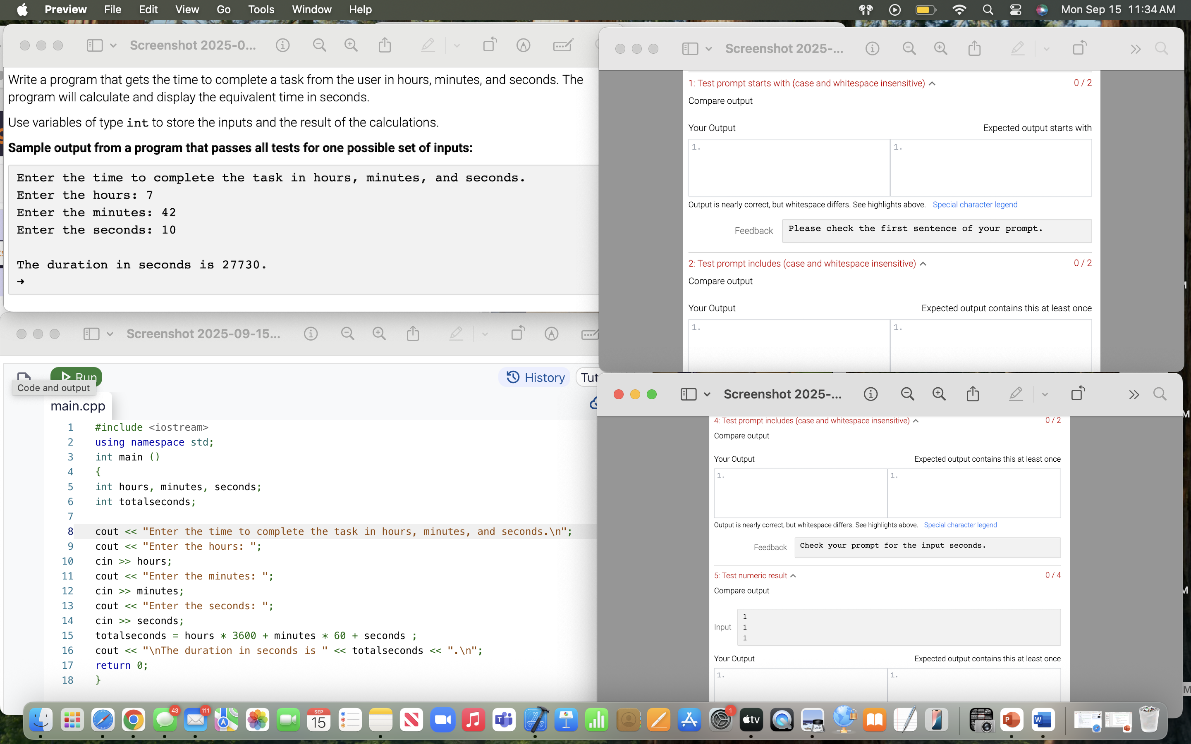Image resolution: width=1191 pixels, height=744 pixels.
Task: Click the Markup pen in top-left Preview window
Action: [x=428, y=45]
